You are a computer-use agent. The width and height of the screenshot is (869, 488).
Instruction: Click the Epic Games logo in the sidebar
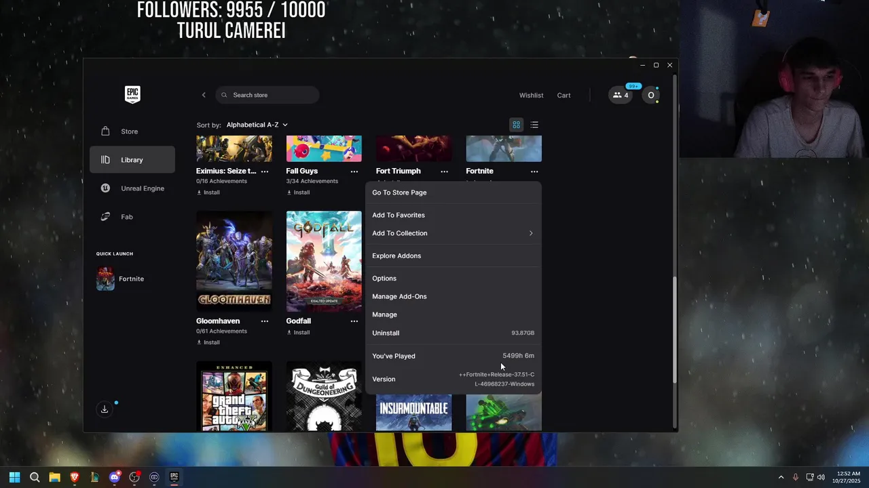[132, 94]
